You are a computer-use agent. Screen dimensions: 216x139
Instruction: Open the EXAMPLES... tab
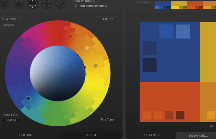pyautogui.click(x=198, y=136)
